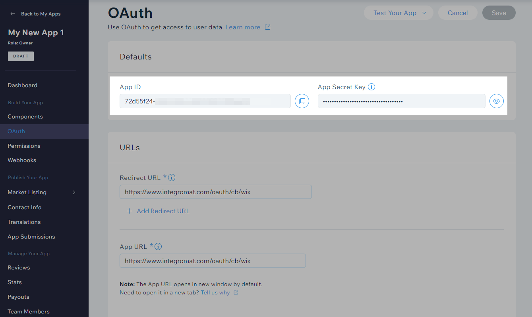The width and height of the screenshot is (532, 317).
Task: Click into the Redirect URL field
Action: tap(215, 192)
